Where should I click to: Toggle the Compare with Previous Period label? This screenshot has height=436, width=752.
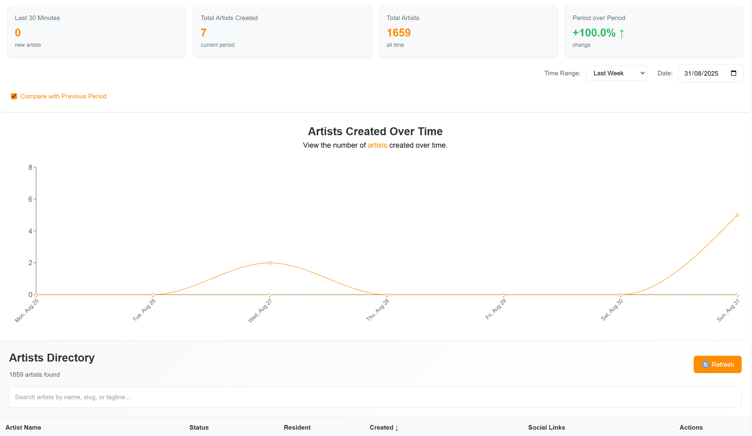pyautogui.click(x=63, y=96)
